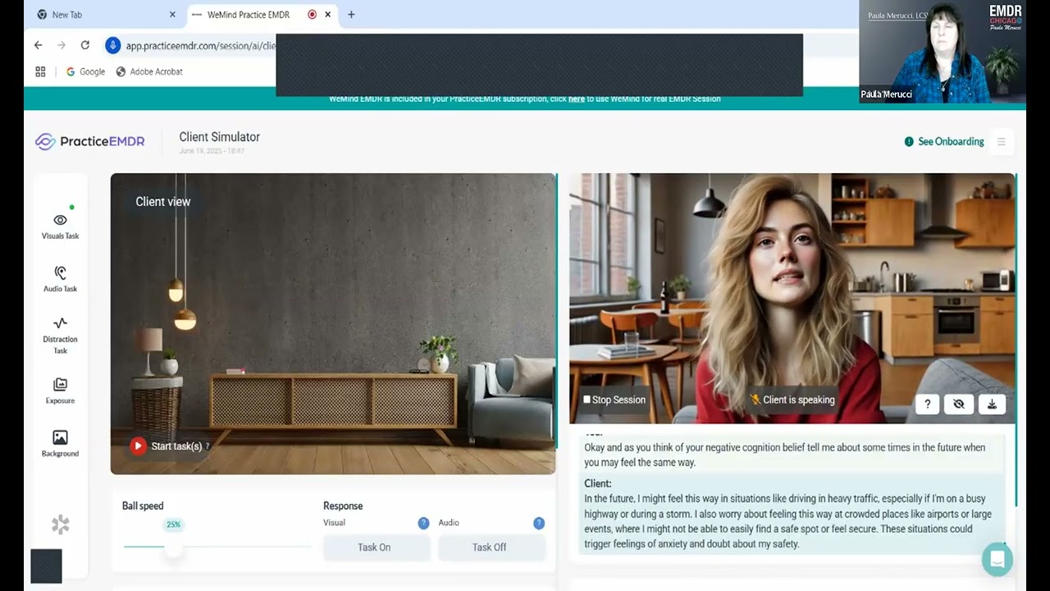This screenshot has height=591, width=1050.
Task: Open the chat support bubble
Action: tap(997, 560)
